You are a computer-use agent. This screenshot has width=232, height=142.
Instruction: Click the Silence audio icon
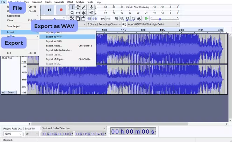click(x=95, y=18)
